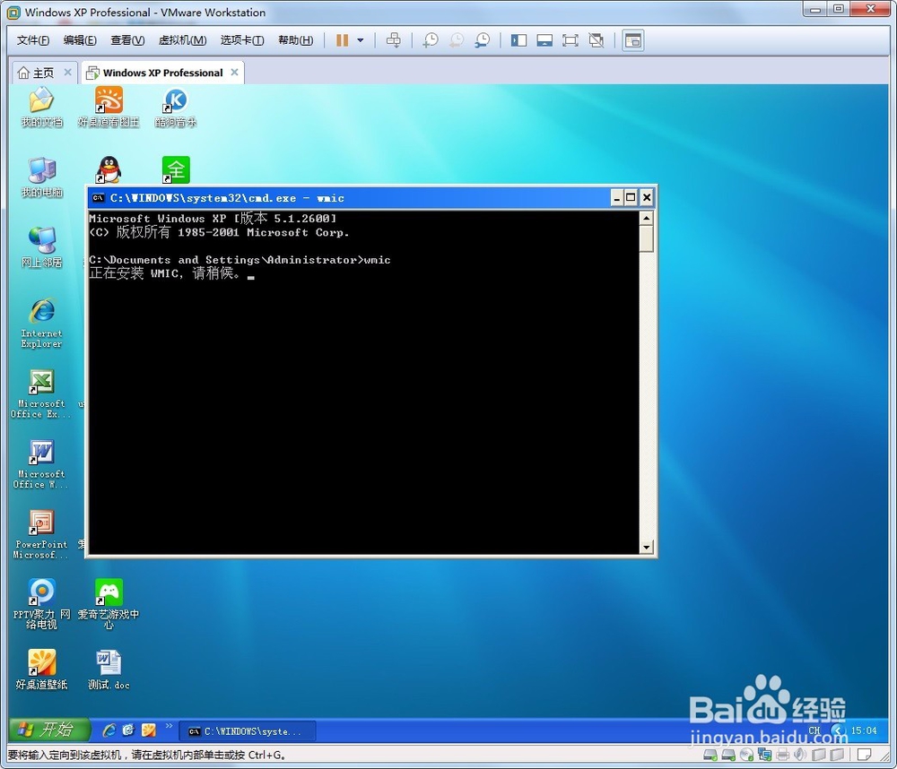Click the cmd window scroll down arrow
897x769 pixels.
[x=647, y=547]
